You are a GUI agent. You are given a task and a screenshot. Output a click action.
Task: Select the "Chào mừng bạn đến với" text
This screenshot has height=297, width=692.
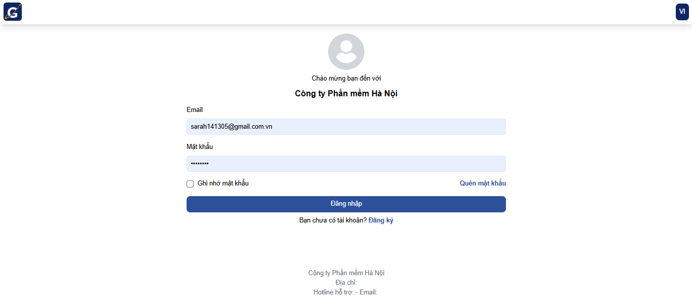click(x=346, y=79)
